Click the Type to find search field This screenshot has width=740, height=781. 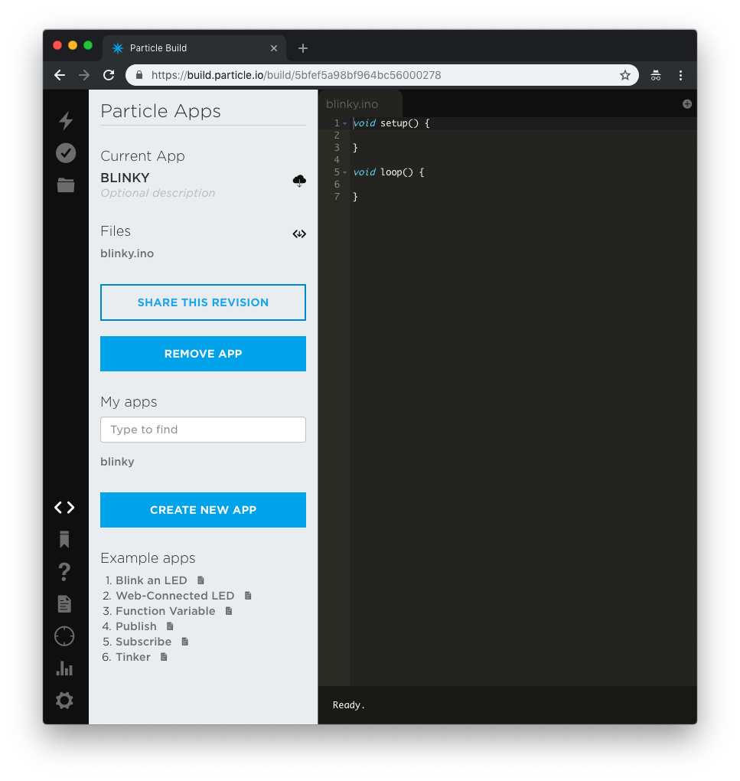pyautogui.click(x=203, y=430)
